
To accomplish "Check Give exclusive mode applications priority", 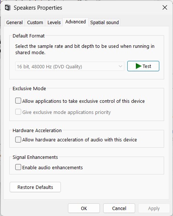I will pyautogui.click(x=18, y=112).
